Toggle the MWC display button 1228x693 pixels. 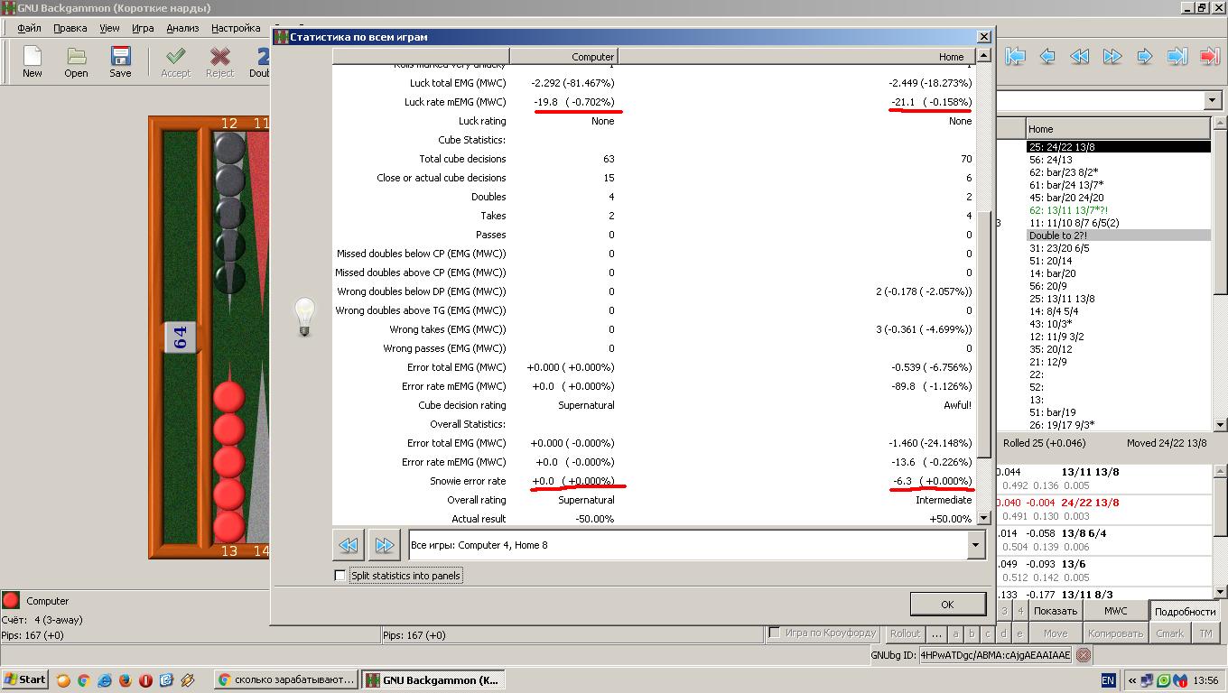(1115, 611)
